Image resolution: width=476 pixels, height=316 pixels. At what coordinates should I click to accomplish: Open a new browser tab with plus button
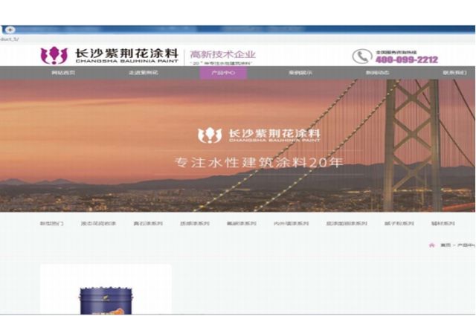pyautogui.click(x=10, y=30)
